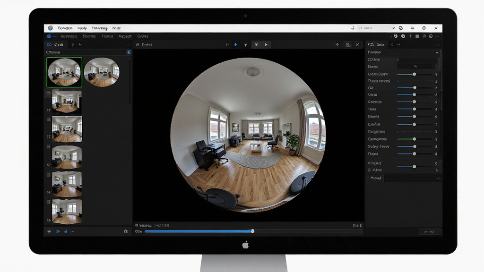Screen dimensions: 484x272
Task: Click the topmost slider handle in the adjustments panel
Action: click(x=415, y=74)
